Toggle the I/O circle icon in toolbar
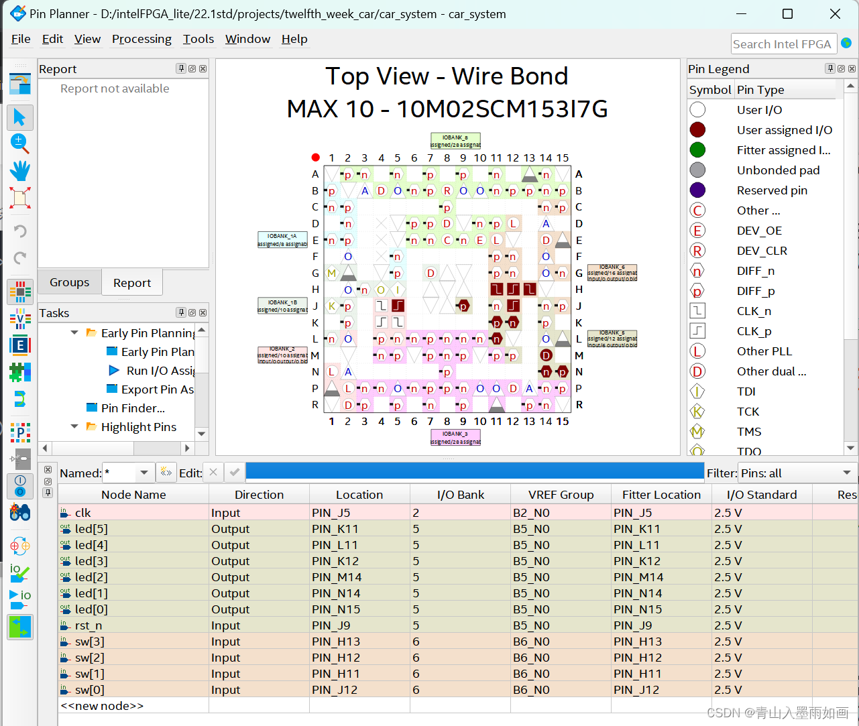Image resolution: width=859 pixels, height=726 pixels. 20,485
